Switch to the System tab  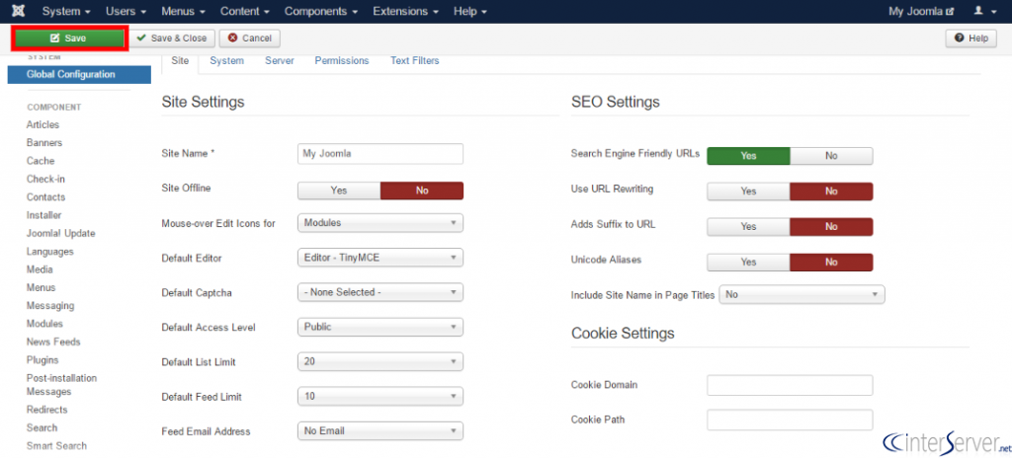tap(226, 60)
